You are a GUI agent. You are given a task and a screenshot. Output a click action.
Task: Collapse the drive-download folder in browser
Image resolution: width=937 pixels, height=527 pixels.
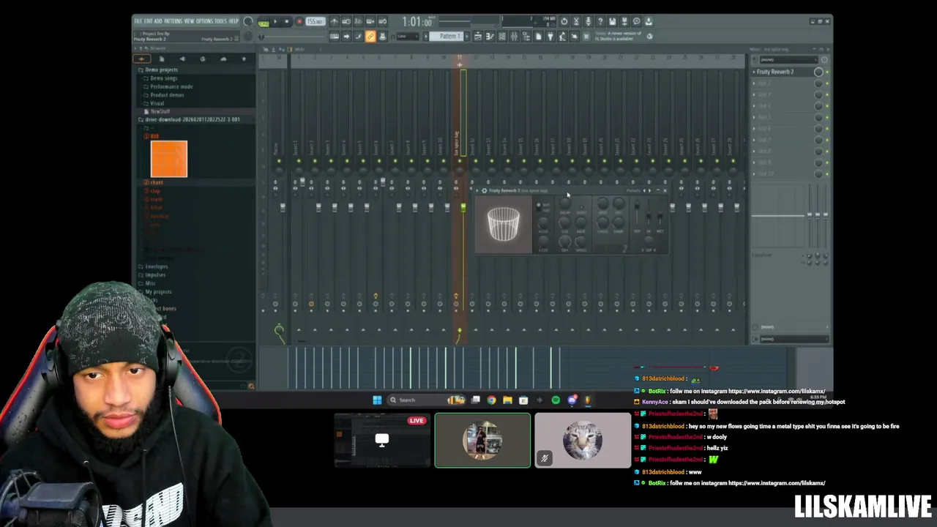[190, 119]
